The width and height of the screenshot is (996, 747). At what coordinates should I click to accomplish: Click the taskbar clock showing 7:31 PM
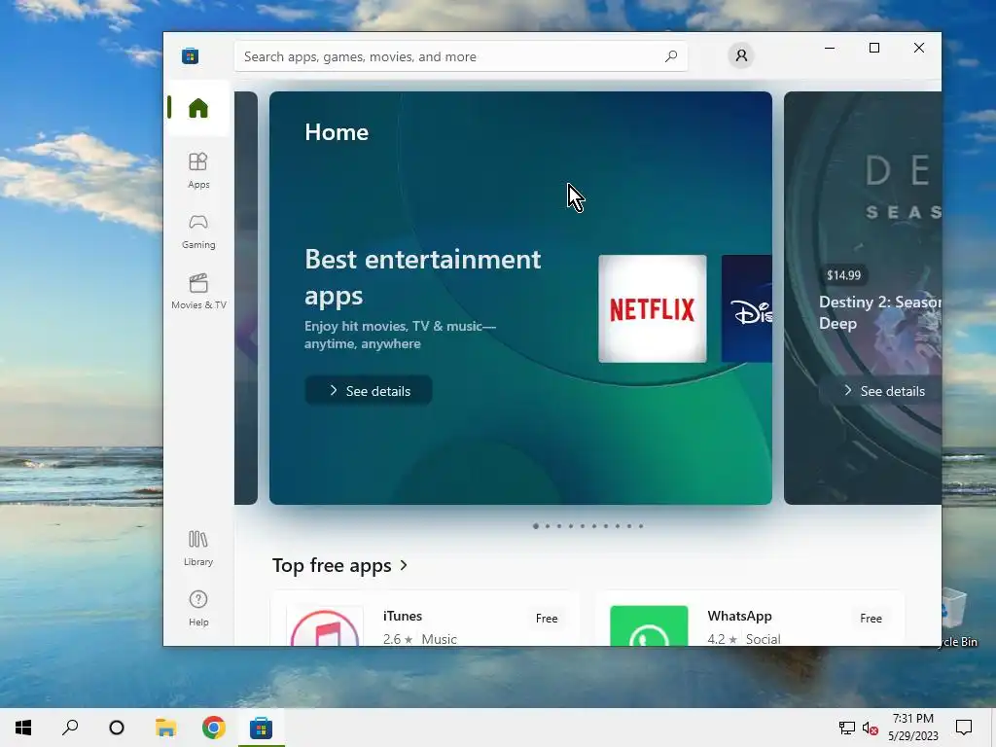912,728
